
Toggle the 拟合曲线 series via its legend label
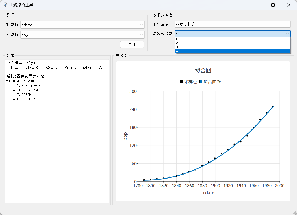(212, 82)
